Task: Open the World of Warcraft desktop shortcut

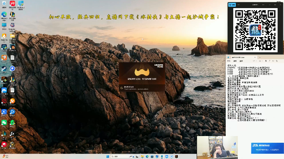Action: click(12, 145)
